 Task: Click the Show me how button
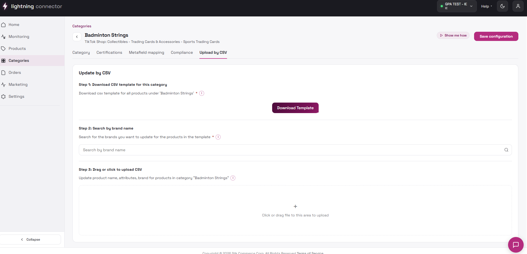click(453, 35)
